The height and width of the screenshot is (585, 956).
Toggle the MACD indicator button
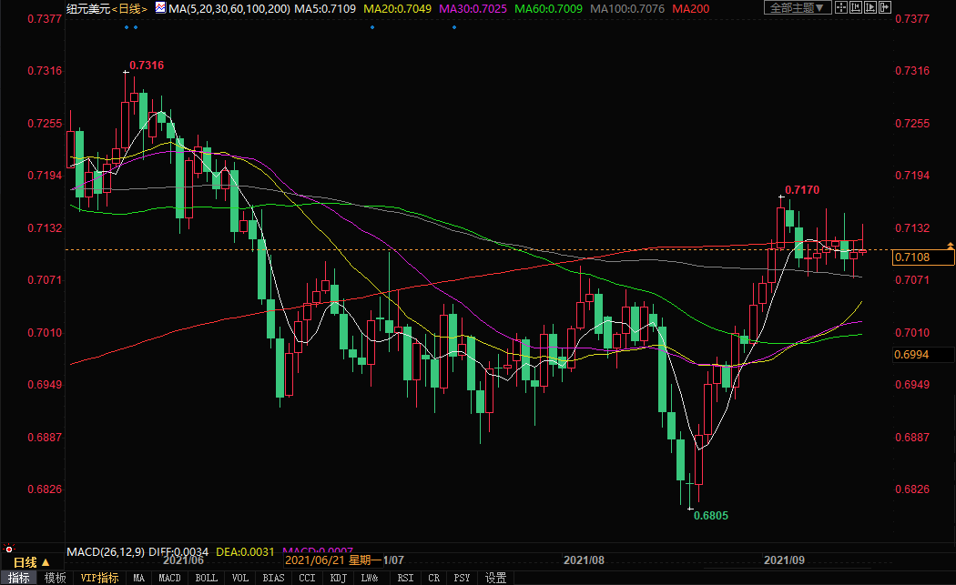tap(170, 578)
